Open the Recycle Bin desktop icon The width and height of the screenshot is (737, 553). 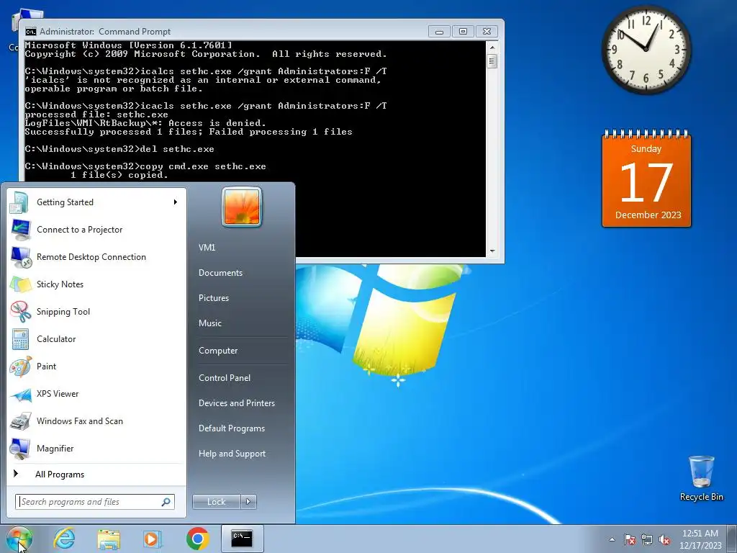click(701, 478)
